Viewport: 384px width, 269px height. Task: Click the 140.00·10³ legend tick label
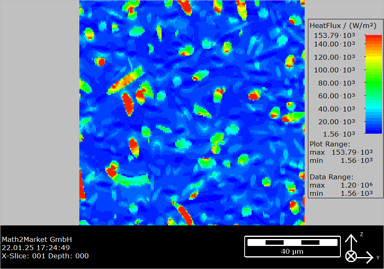[335, 44]
